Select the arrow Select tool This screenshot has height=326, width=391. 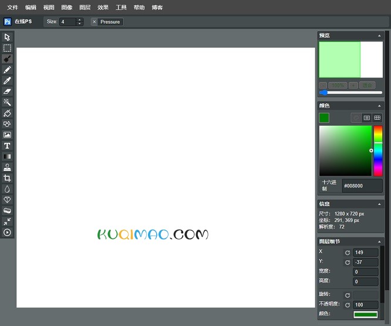pos(7,37)
